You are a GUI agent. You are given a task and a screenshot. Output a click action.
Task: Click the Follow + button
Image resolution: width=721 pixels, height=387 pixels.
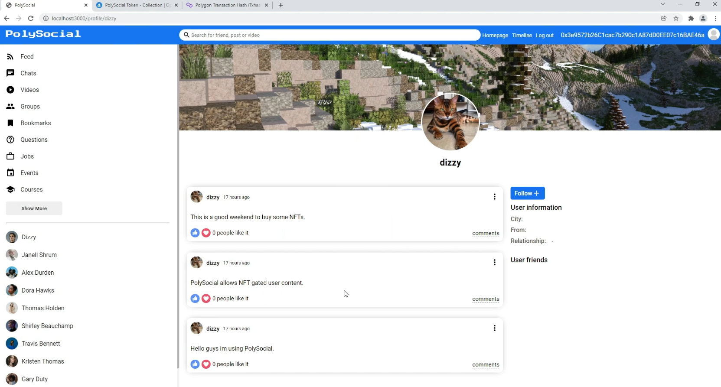(x=528, y=193)
